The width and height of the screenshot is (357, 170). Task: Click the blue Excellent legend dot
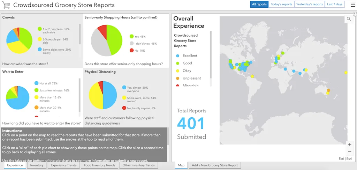(x=177, y=56)
